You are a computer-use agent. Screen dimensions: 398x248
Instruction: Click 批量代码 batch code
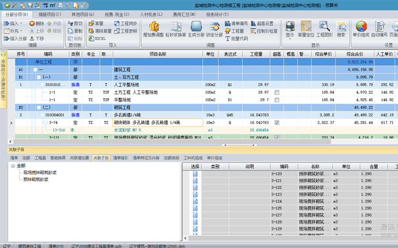236,39
